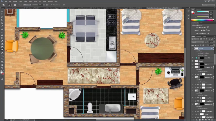Lock transparent pixels of layer

tap(196, 45)
